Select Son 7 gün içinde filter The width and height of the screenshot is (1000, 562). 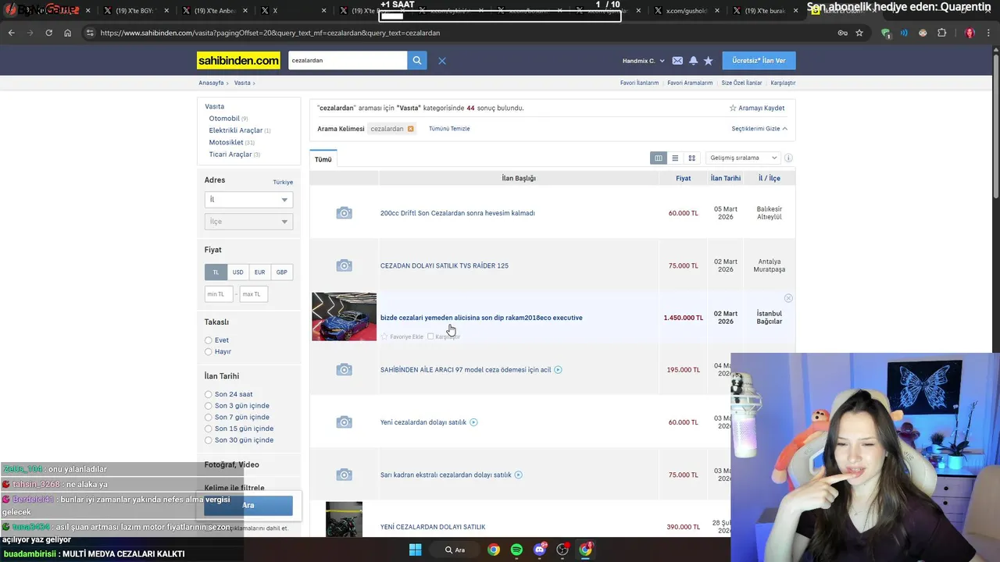[x=208, y=418]
